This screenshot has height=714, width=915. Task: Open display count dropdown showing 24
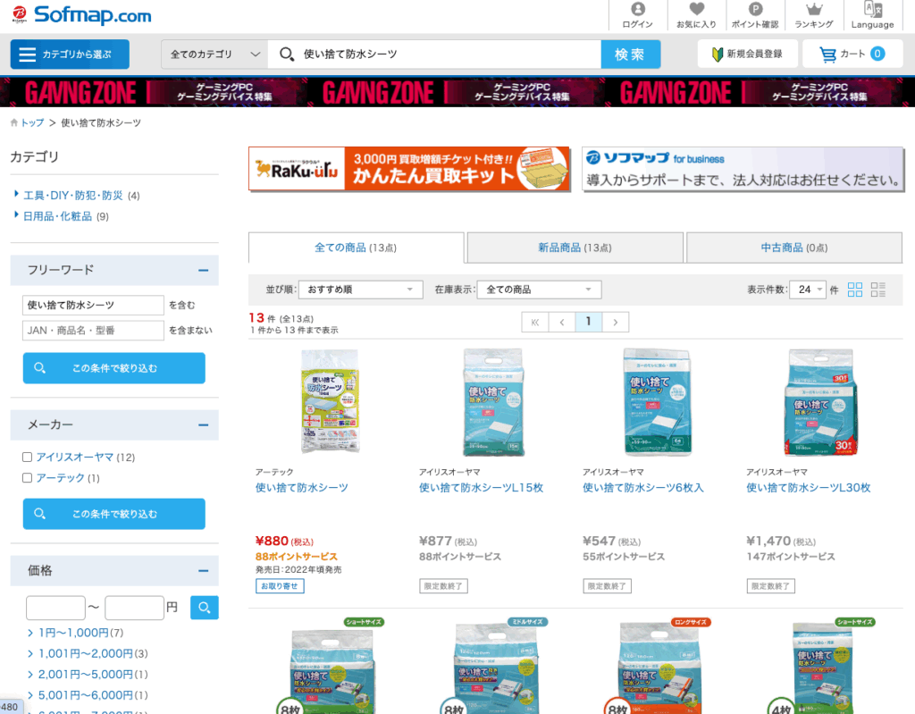click(x=808, y=290)
